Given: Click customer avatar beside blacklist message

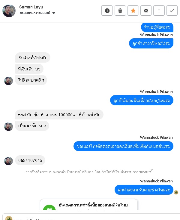Looking at the screenshot, I should 8,81.
